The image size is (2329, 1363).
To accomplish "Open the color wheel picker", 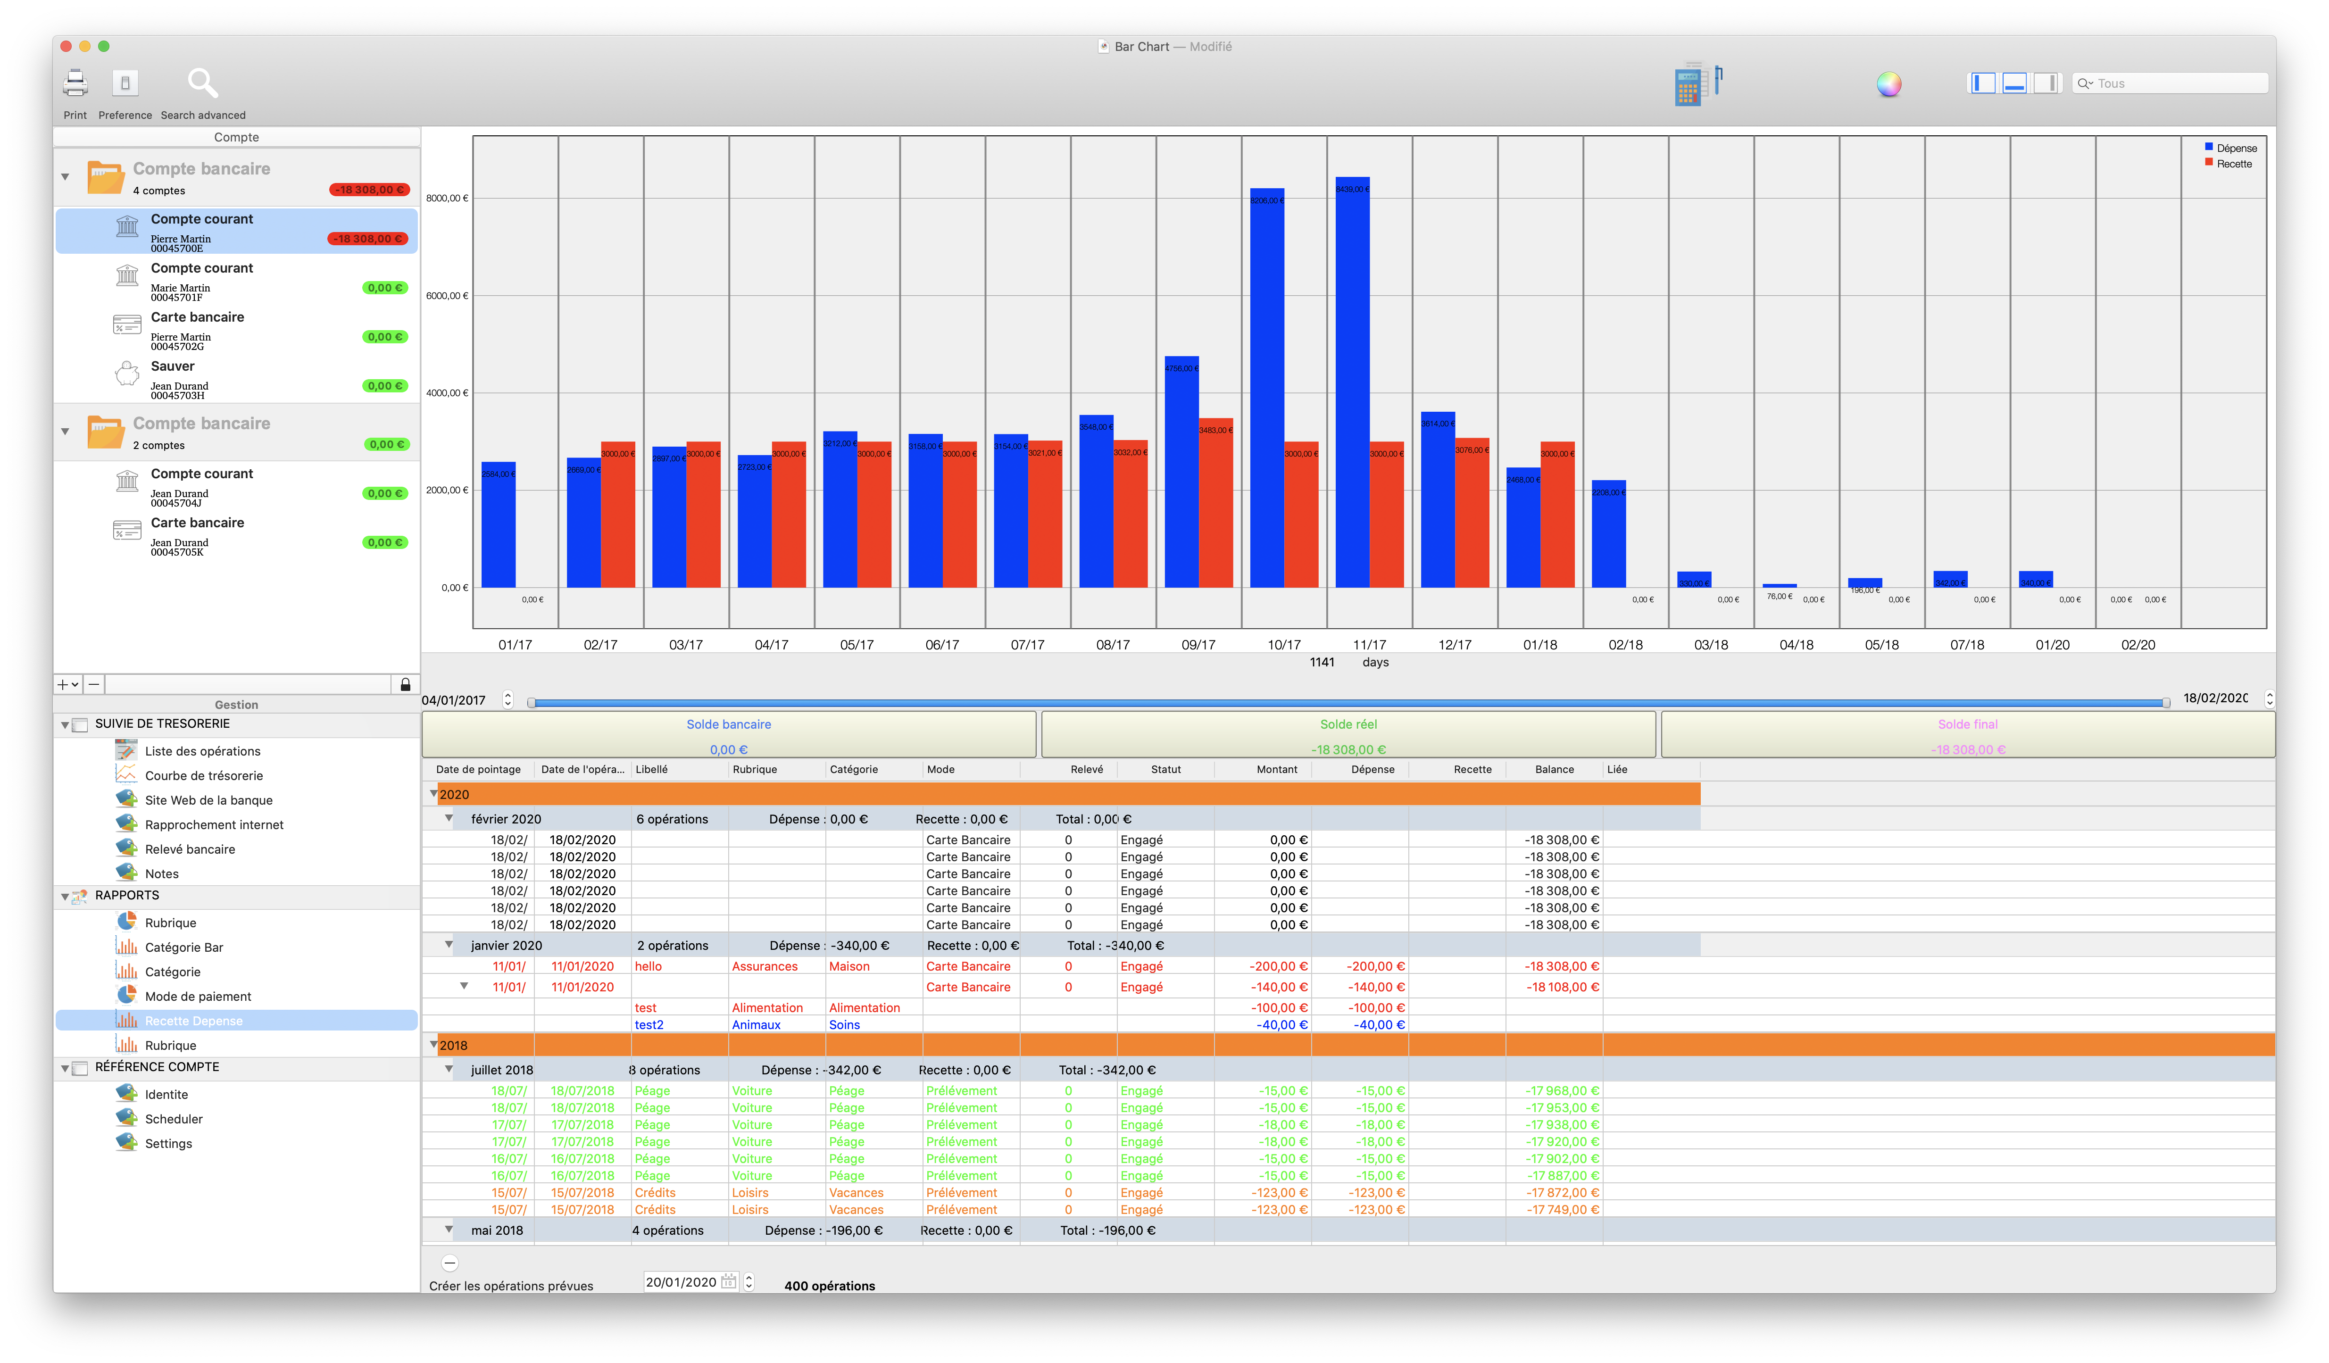I will (1888, 84).
